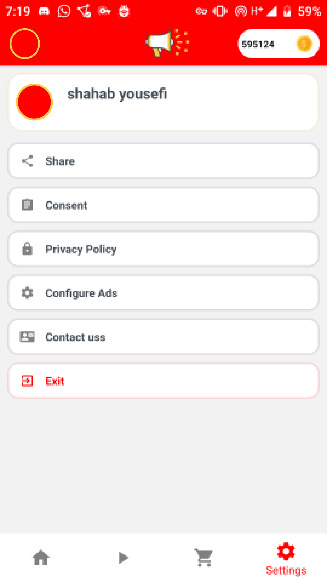Tap the gold coin icon next to 595124

click(304, 44)
